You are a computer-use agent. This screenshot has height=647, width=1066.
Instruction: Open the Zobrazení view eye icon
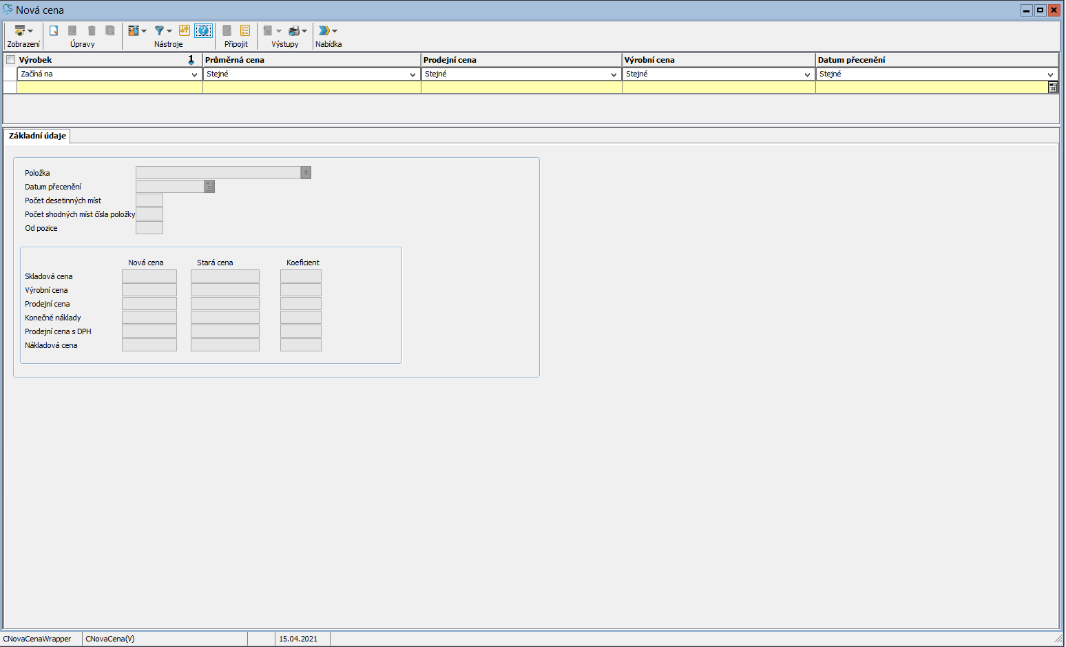coord(20,31)
